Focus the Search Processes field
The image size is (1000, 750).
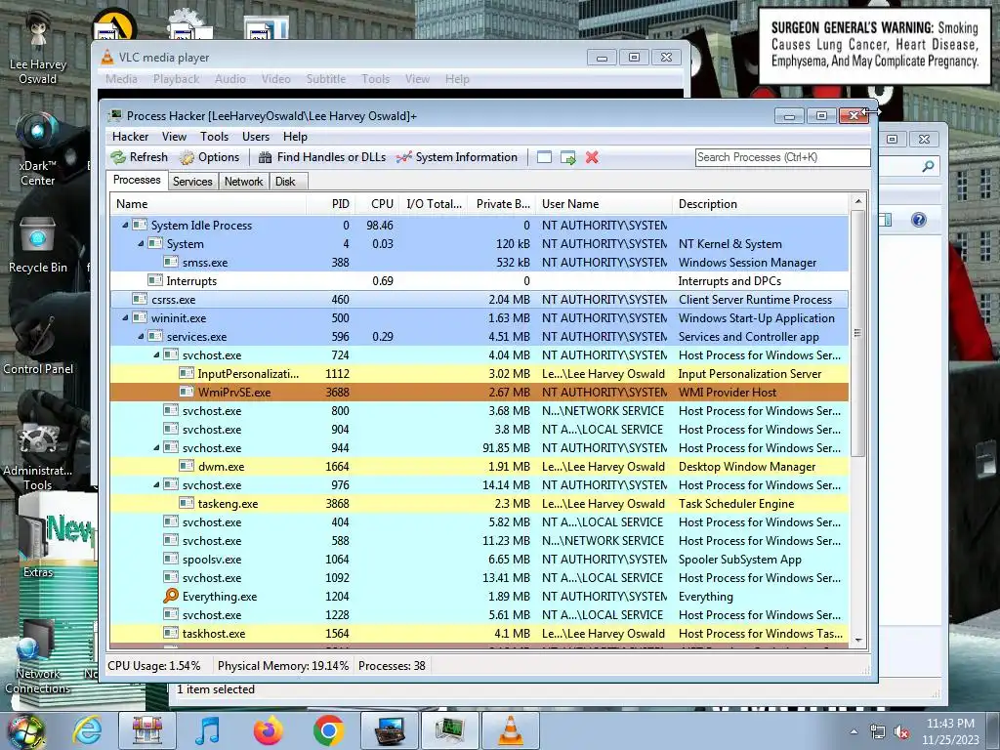point(782,157)
